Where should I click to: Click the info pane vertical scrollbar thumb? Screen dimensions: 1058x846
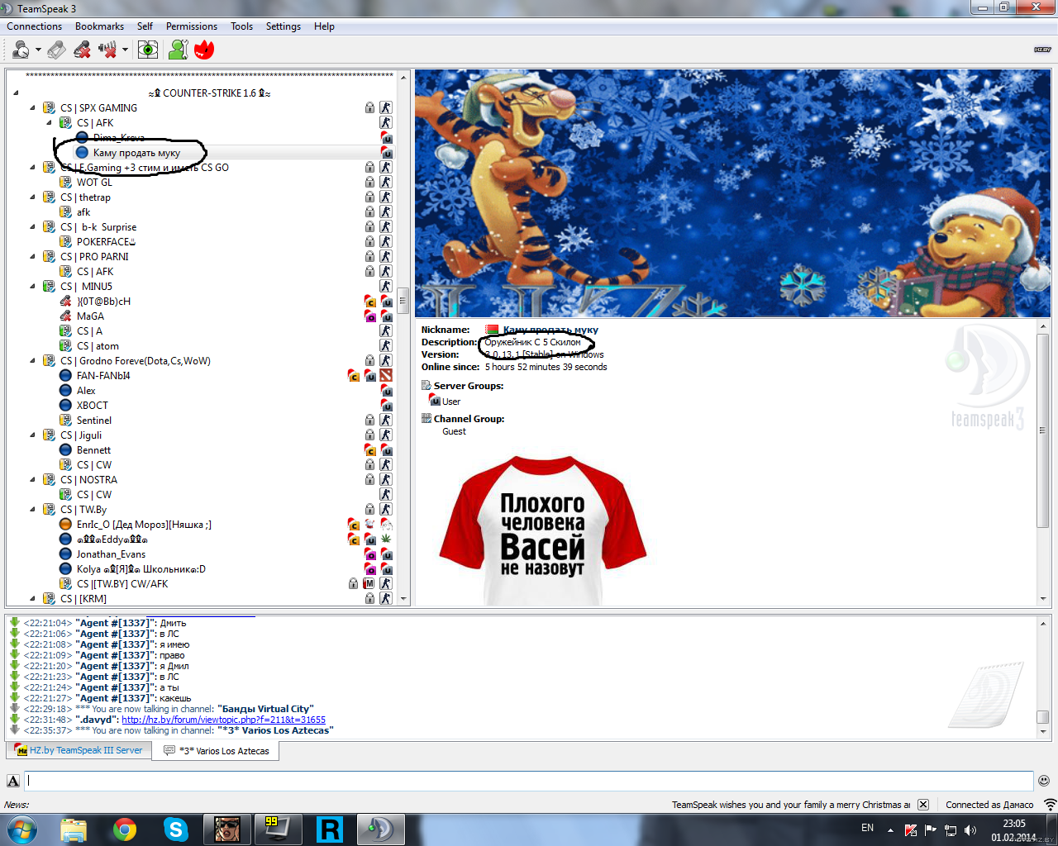coord(1043,430)
